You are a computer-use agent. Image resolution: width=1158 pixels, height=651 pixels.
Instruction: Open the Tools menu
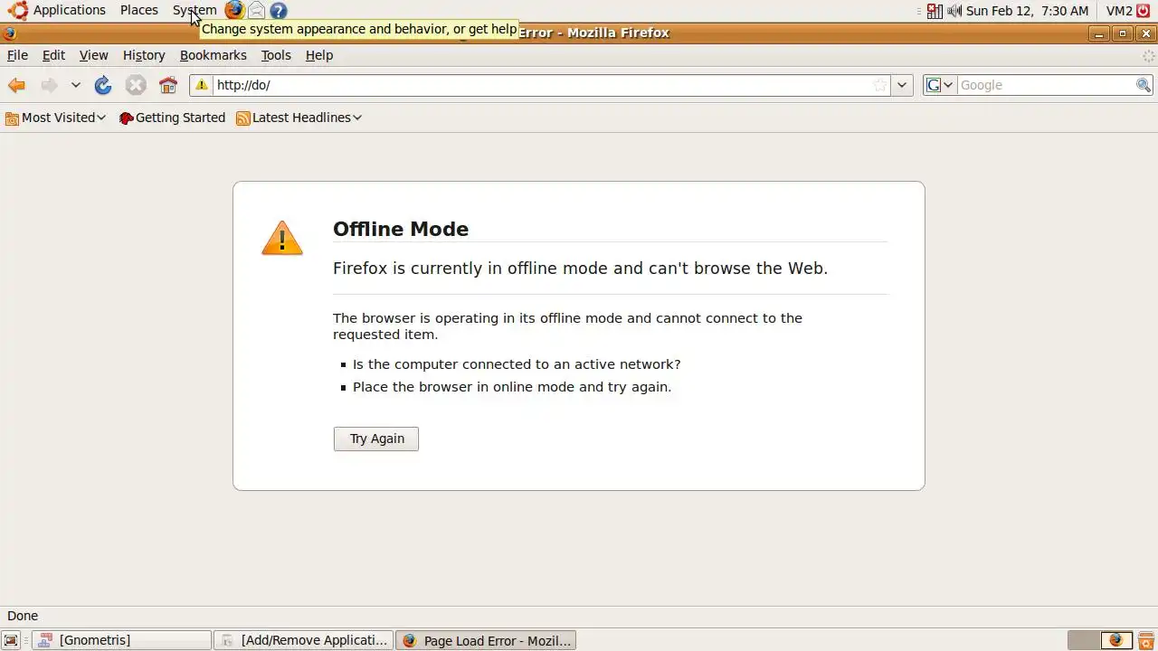tap(276, 55)
